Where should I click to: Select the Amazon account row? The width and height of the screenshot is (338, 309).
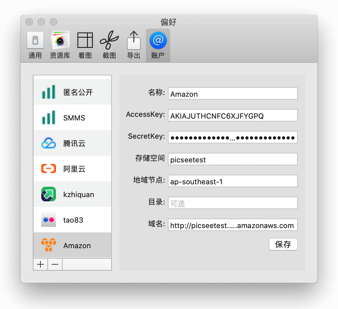pyautogui.click(x=72, y=245)
